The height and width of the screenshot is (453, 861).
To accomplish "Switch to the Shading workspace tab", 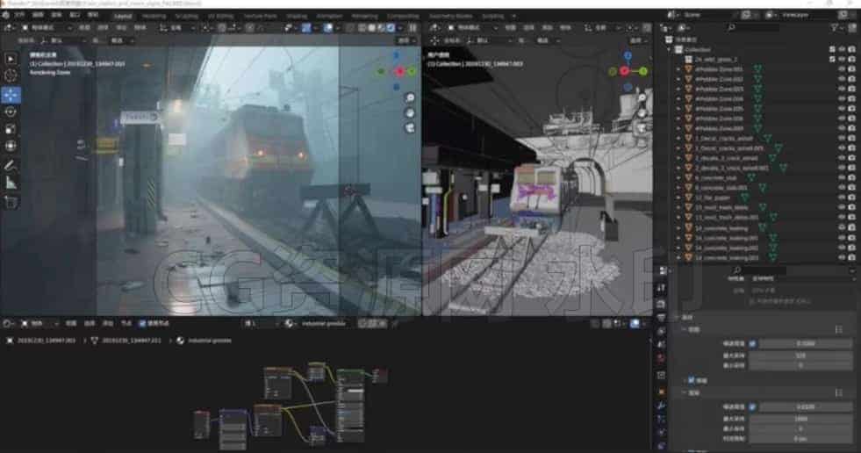I will [297, 16].
